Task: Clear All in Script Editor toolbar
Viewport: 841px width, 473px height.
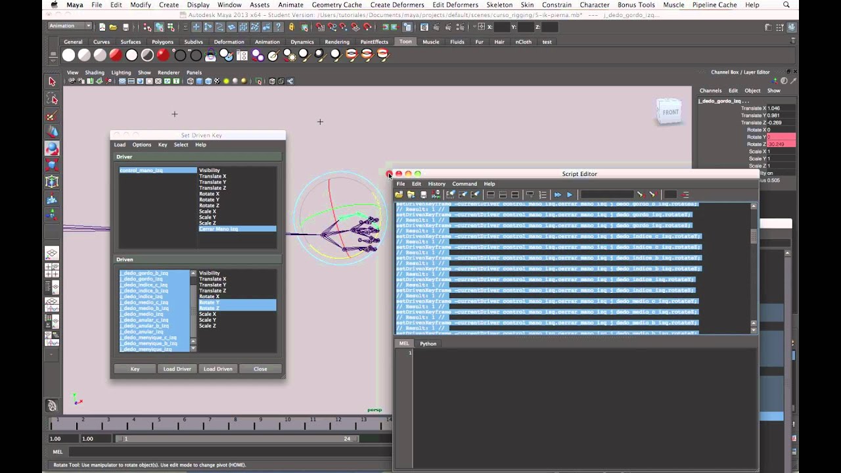Action: (x=476, y=194)
